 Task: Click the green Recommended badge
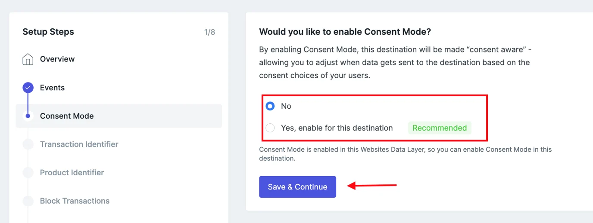click(440, 128)
